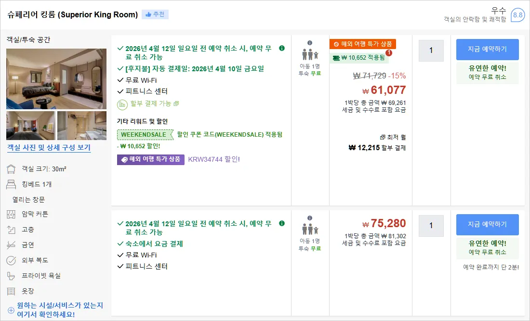
Task: Open room quantity selector for ₩61,077 offer
Action: click(431, 51)
